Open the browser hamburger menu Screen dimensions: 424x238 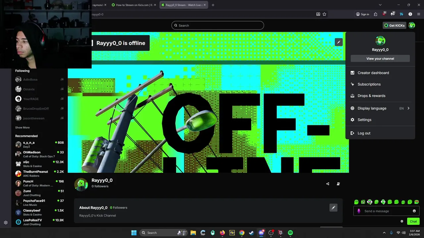pos(419,14)
